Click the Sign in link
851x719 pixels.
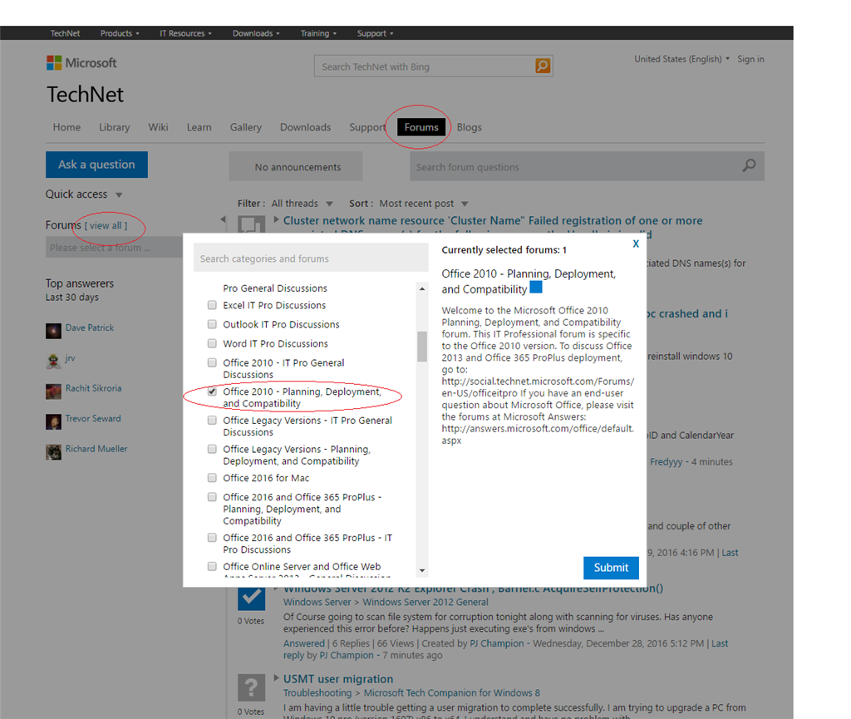click(x=750, y=59)
